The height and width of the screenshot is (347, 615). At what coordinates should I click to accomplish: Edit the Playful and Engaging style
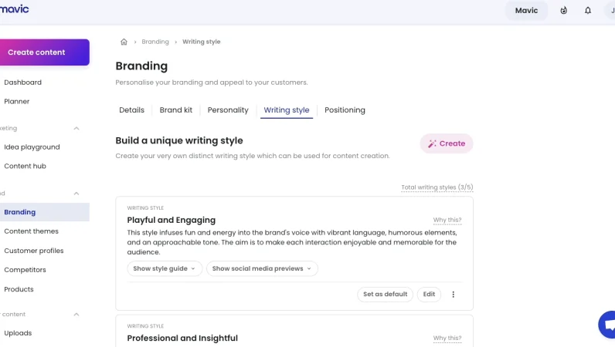pos(429,294)
